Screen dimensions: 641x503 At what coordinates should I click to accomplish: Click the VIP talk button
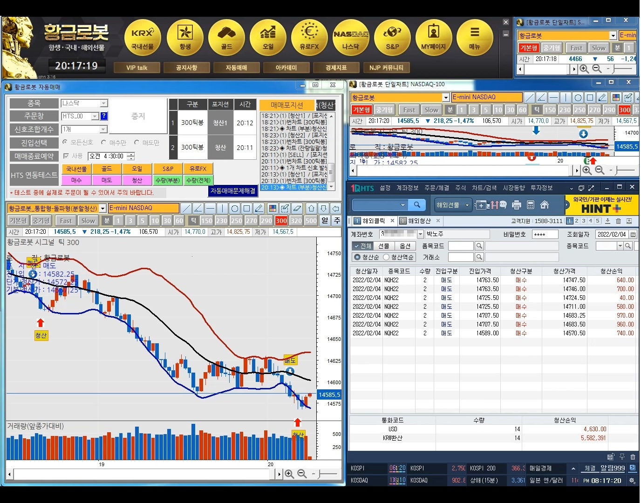point(136,68)
